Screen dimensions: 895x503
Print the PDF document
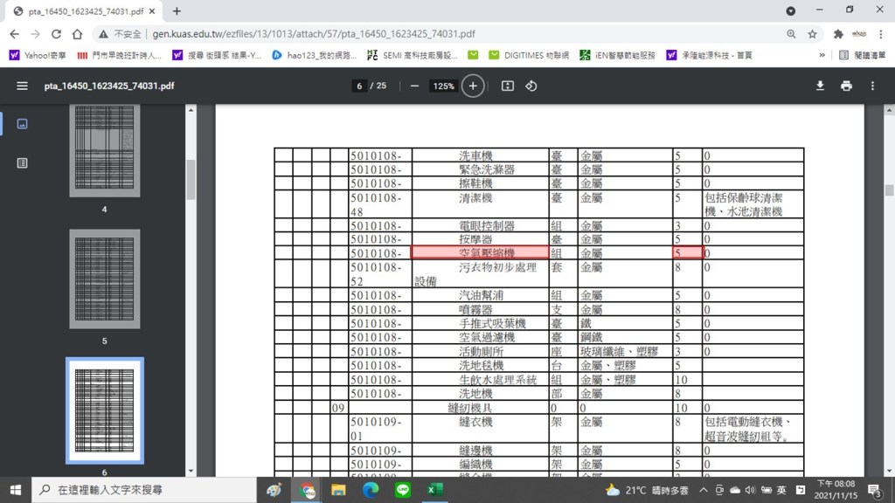click(846, 86)
